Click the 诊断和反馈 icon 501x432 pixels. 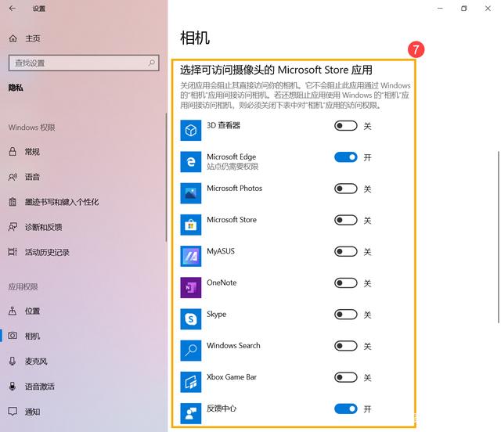13,227
